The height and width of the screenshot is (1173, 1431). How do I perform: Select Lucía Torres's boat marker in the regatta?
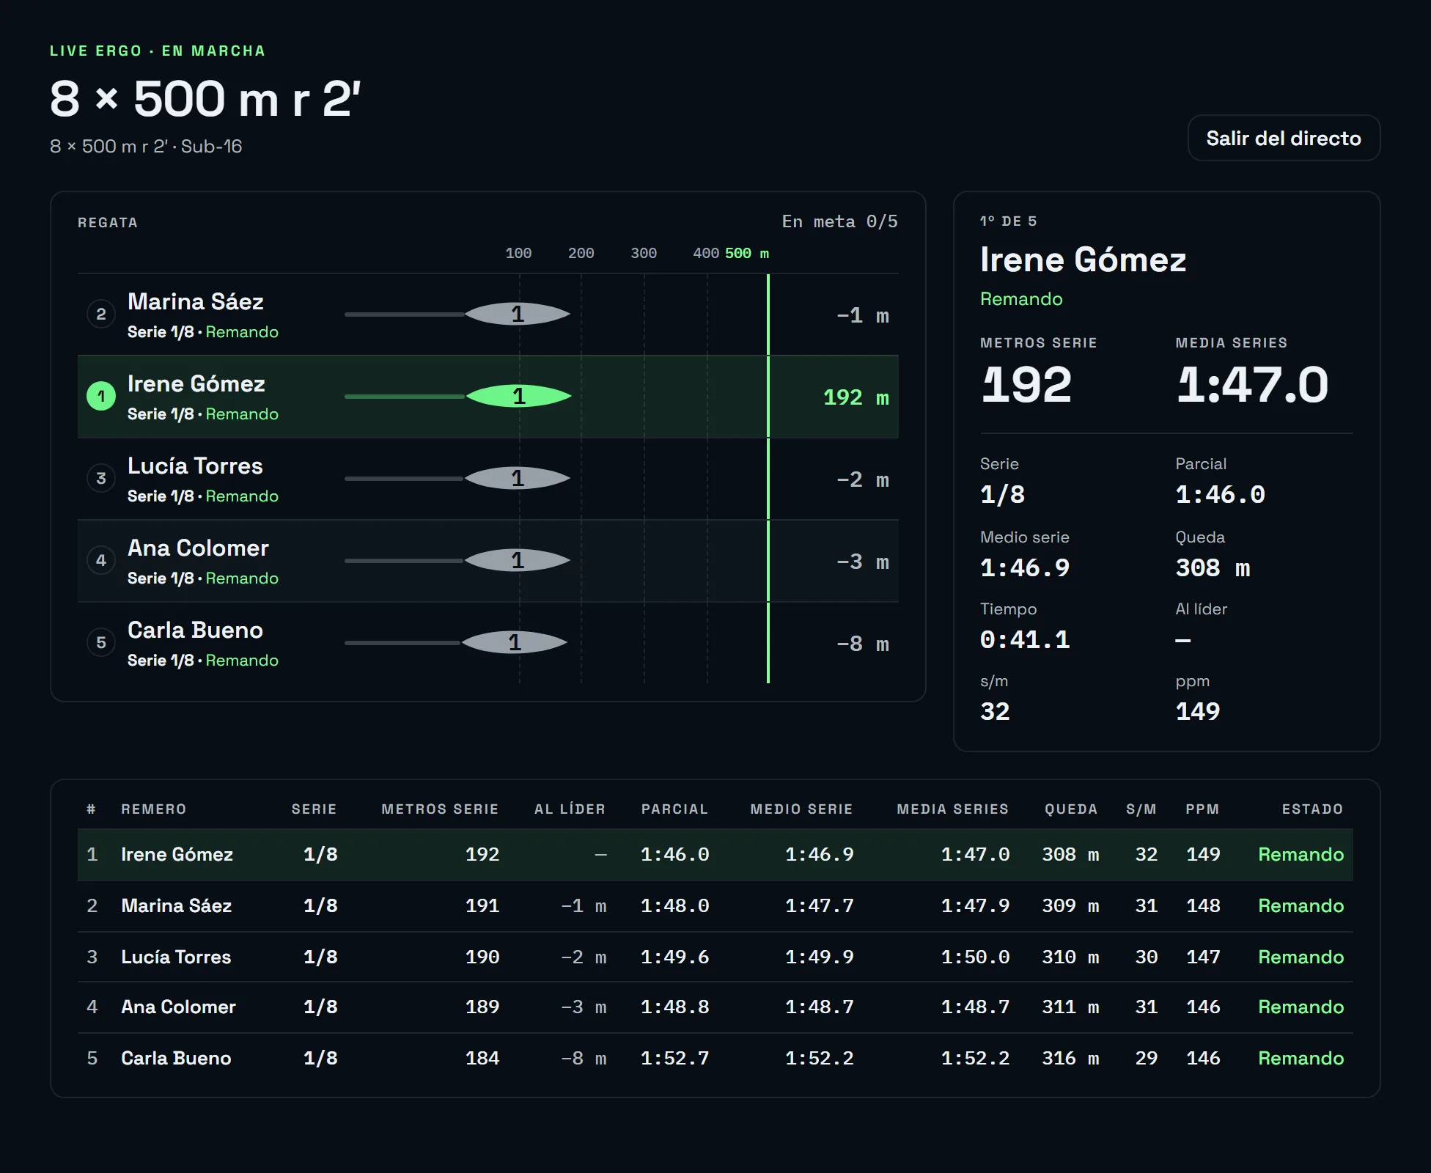pyautogui.click(x=518, y=478)
